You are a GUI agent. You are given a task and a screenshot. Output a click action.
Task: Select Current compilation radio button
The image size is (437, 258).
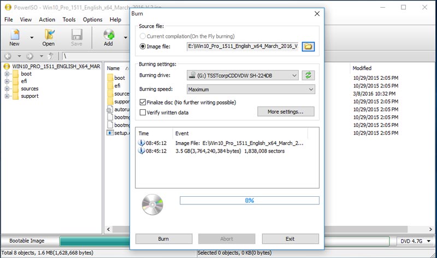(x=143, y=36)
